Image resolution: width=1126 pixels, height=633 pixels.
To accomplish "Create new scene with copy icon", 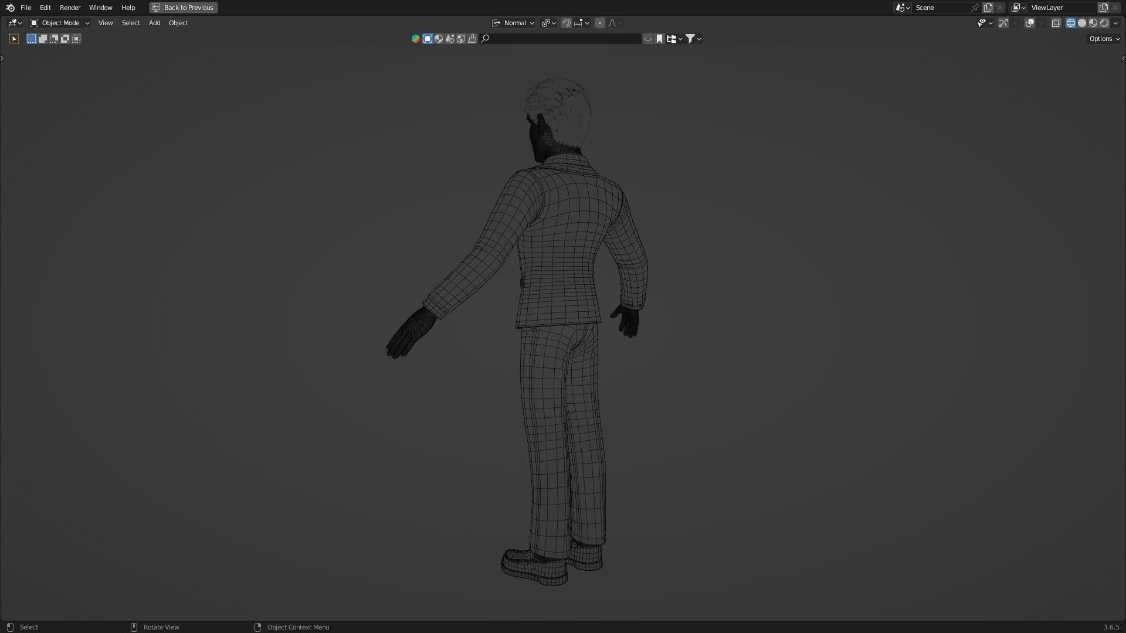I will click(988, 8).
